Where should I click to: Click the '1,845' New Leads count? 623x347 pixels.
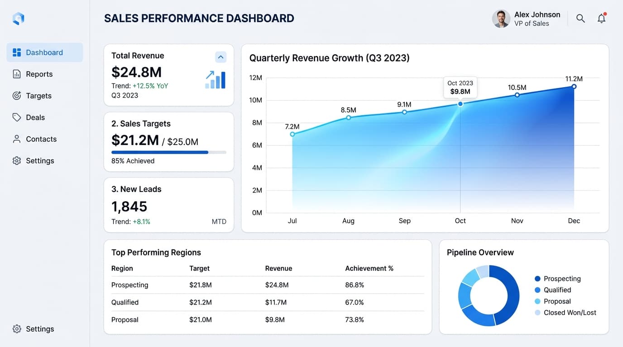129,206
